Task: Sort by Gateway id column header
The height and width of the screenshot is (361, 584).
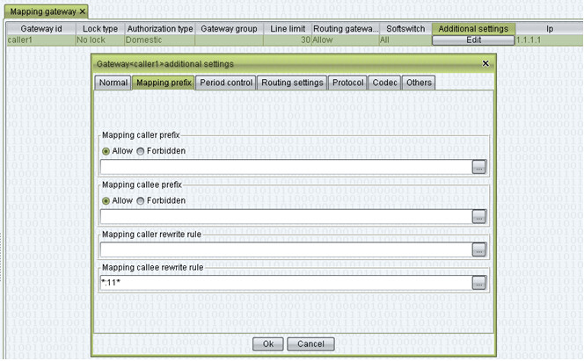Action: 41,29
